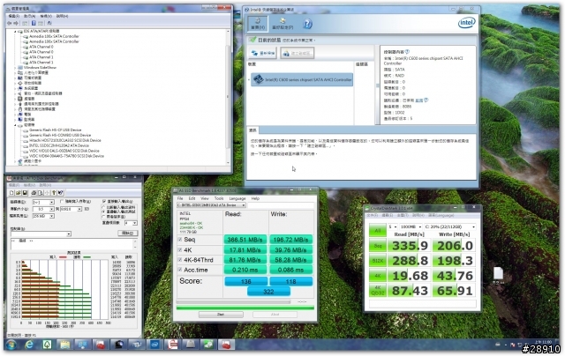Scan for hardware changes in Device Manager
Viewport: 565px width, 356px height.
(49, 24)
